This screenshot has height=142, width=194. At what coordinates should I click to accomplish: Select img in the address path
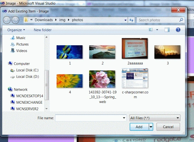click(x=62, y=20)
